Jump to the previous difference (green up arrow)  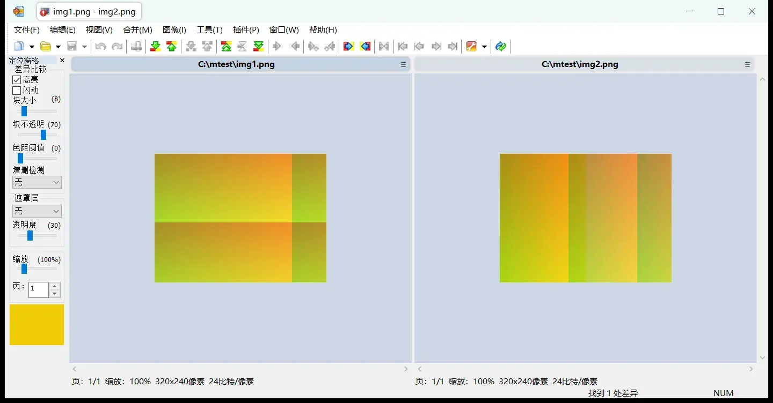pyautogui.click(x=172, y=47)
